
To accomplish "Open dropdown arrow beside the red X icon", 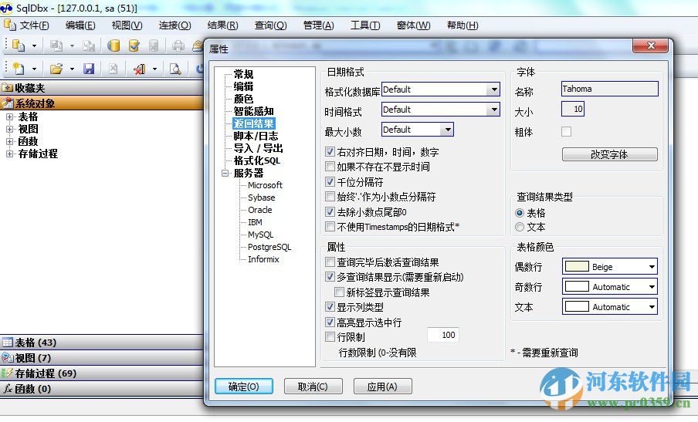I will 154,69.
